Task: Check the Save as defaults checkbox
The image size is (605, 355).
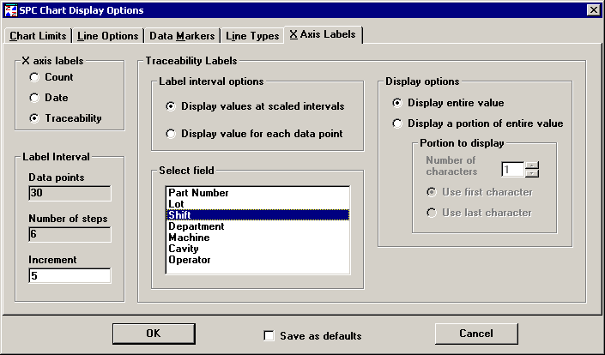Action: pyautogui.click(x=269, y=336)
